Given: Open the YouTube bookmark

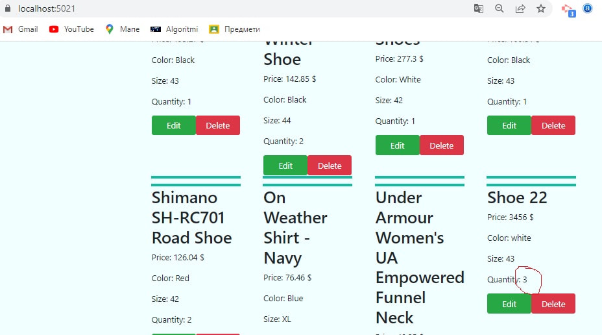Looking at the screenshot, I should (x=71, y=29).
